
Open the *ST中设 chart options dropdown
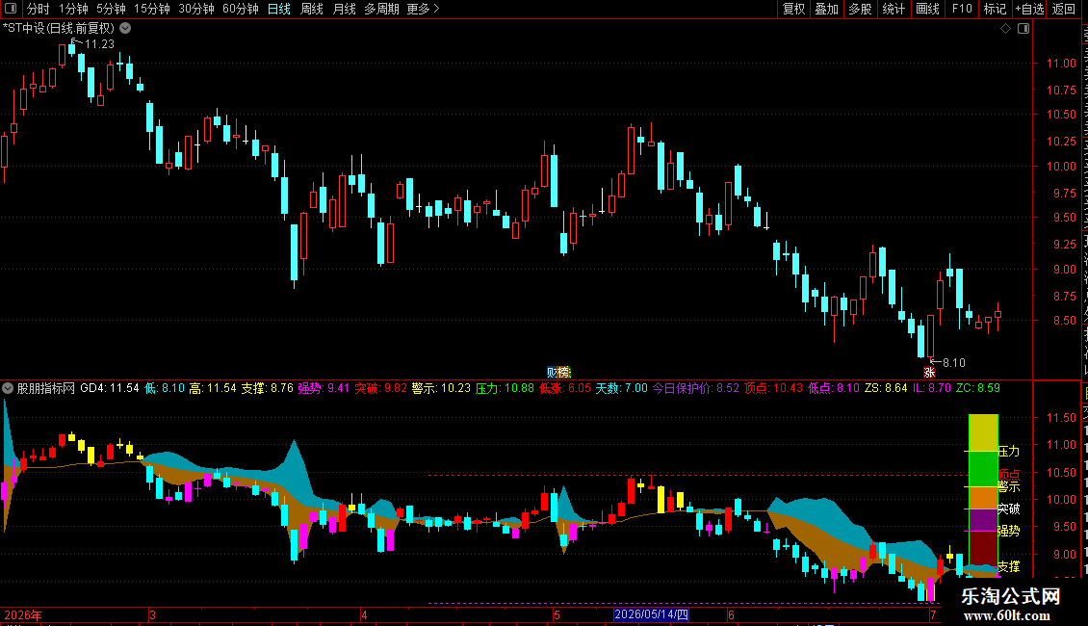(125, 29)
